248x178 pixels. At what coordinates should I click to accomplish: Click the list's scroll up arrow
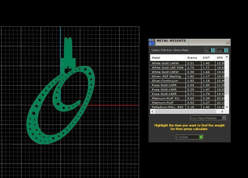[227, 57]
